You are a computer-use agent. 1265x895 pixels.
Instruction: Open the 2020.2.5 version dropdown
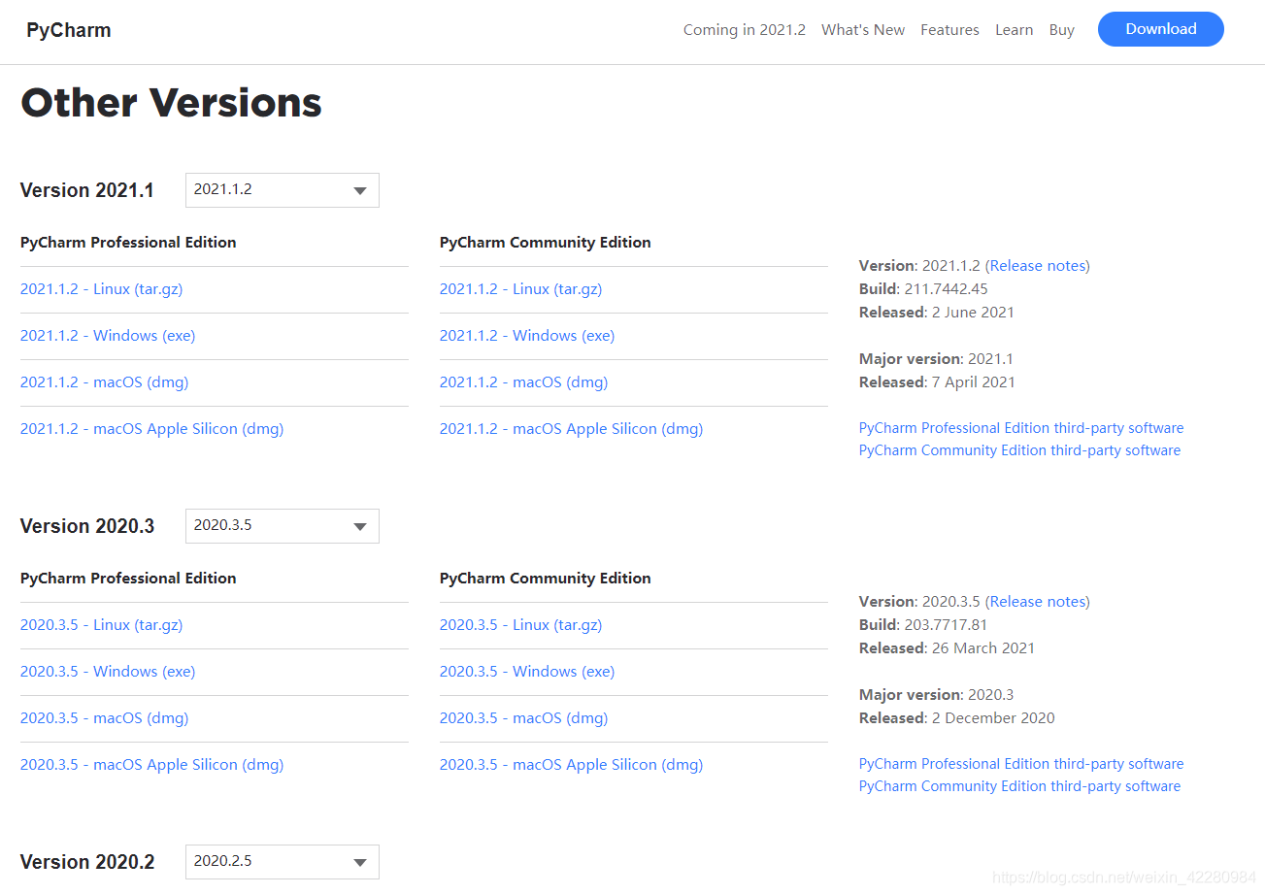tap(283, 862)
